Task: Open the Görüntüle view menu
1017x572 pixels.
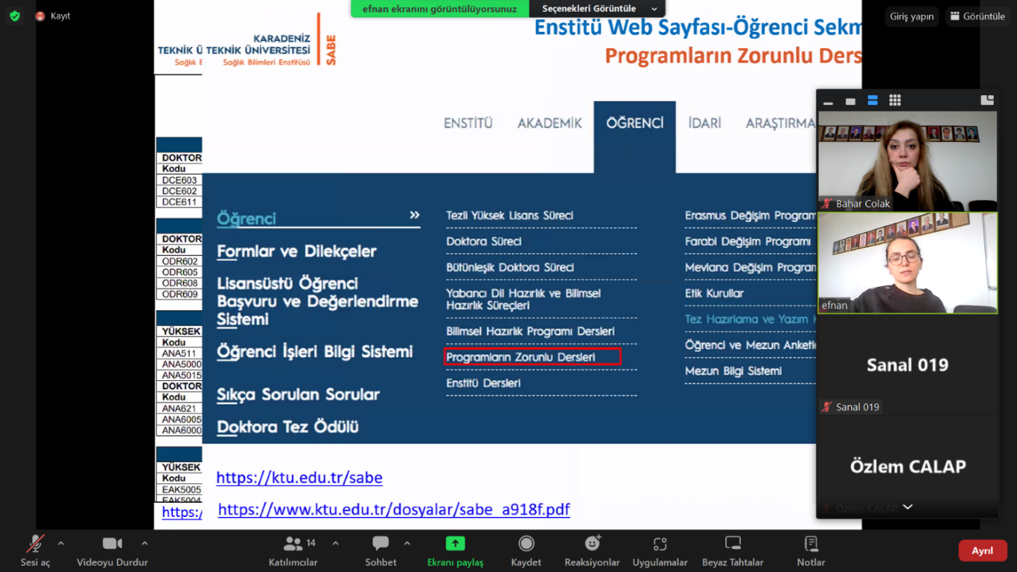Action: click(x=978, y=16)
